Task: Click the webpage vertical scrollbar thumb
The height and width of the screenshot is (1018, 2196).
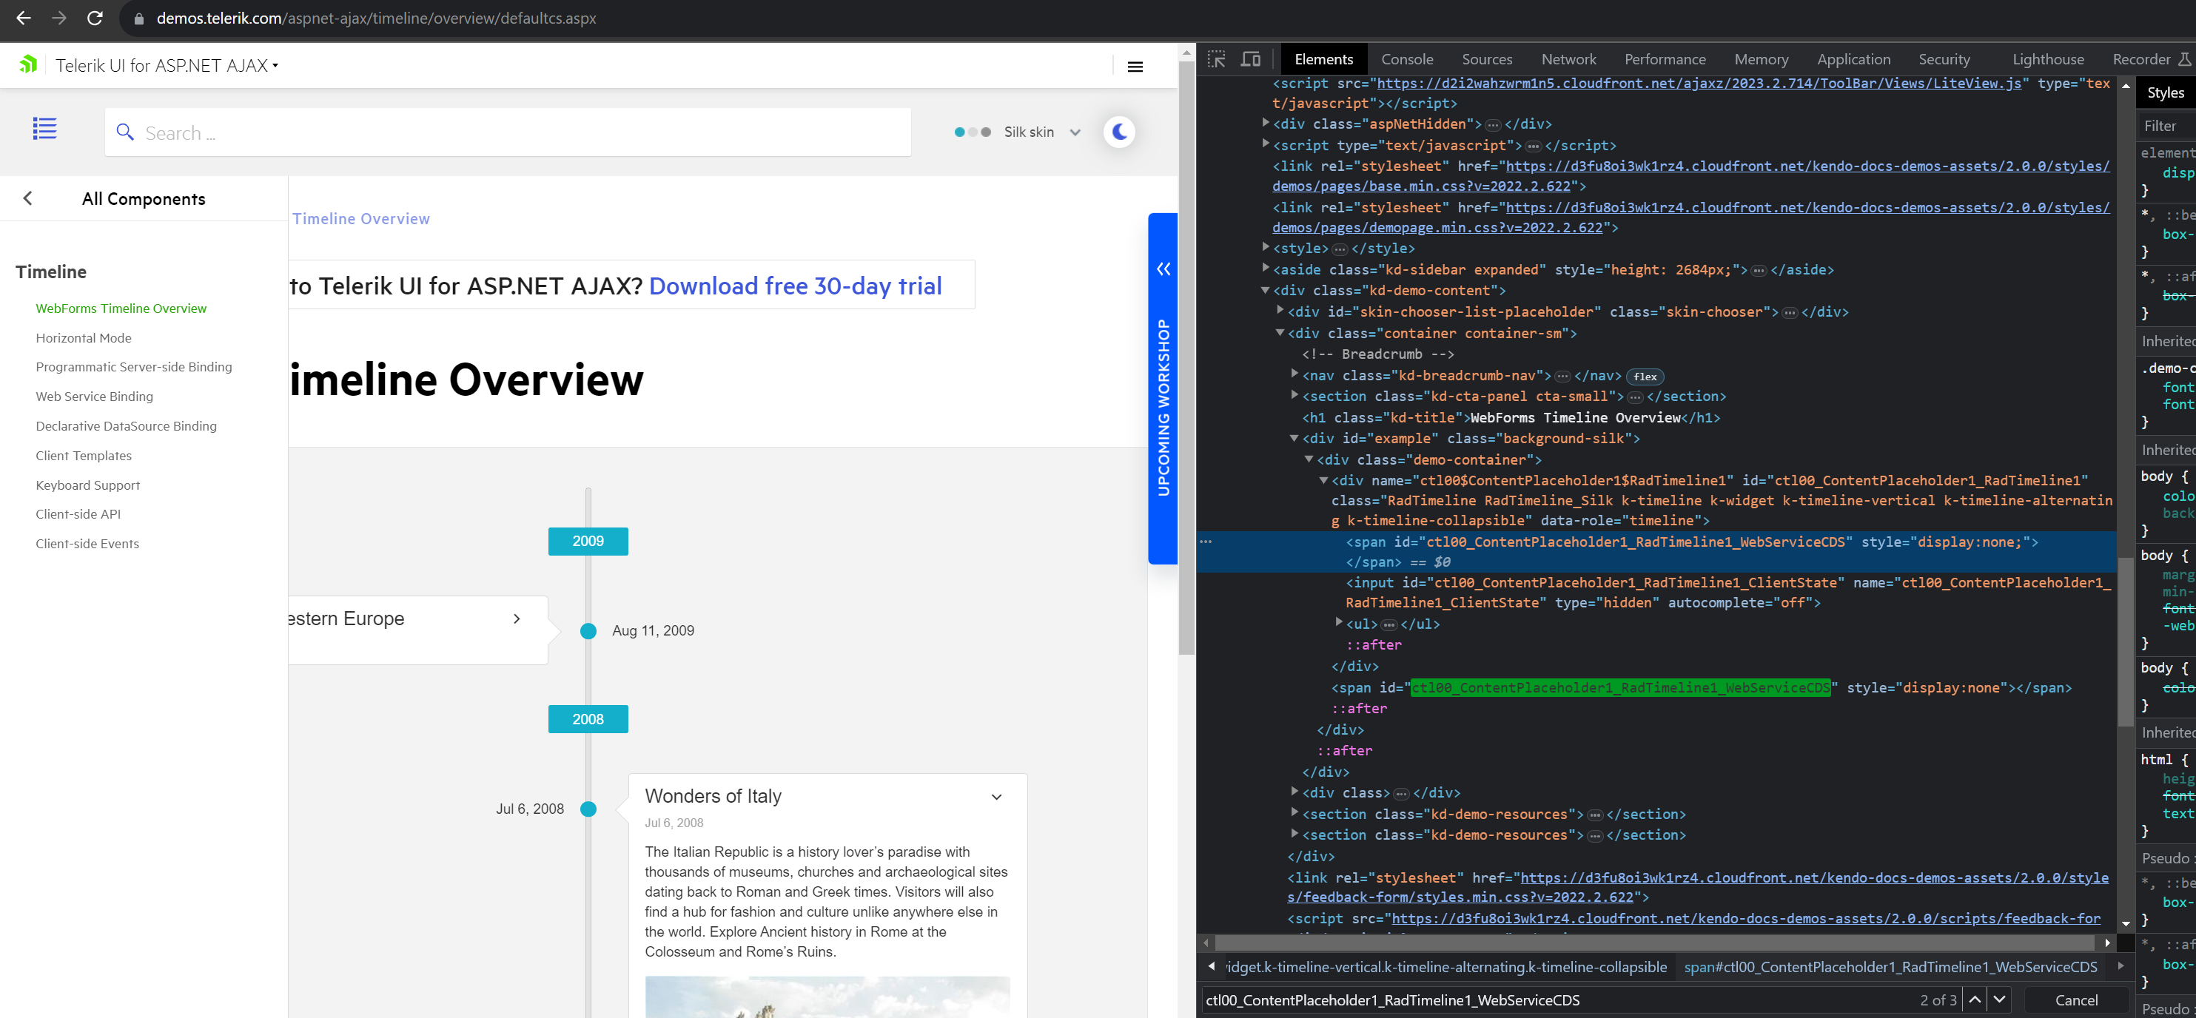Action: pos(1186,358)
